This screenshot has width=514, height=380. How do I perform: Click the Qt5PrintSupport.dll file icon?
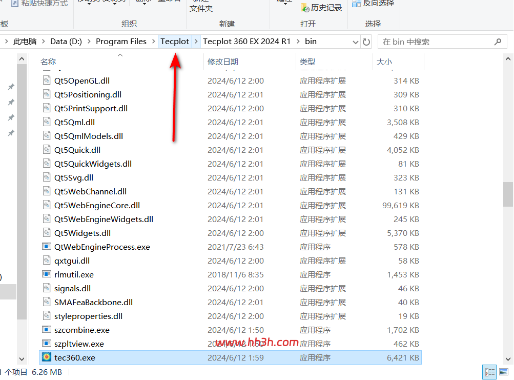[x=47, y=108]
